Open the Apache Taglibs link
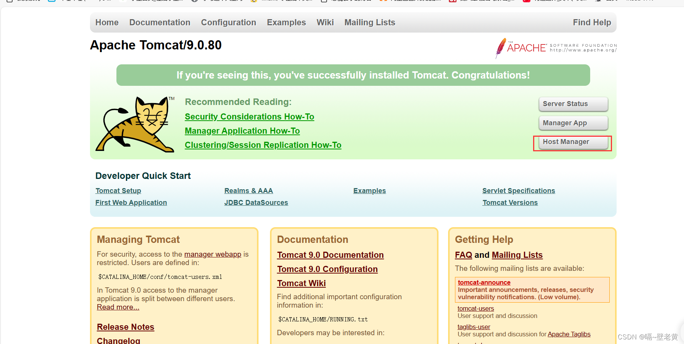 [569, 334]
